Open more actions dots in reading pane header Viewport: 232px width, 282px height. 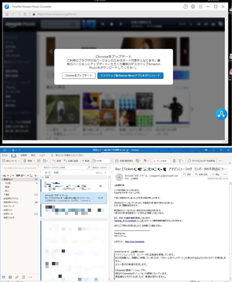pyautogui.click(x=226, y=174)
